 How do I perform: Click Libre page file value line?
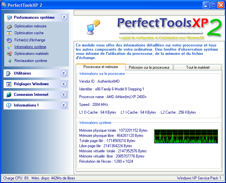pyautogui.click(x=106, y=146)
